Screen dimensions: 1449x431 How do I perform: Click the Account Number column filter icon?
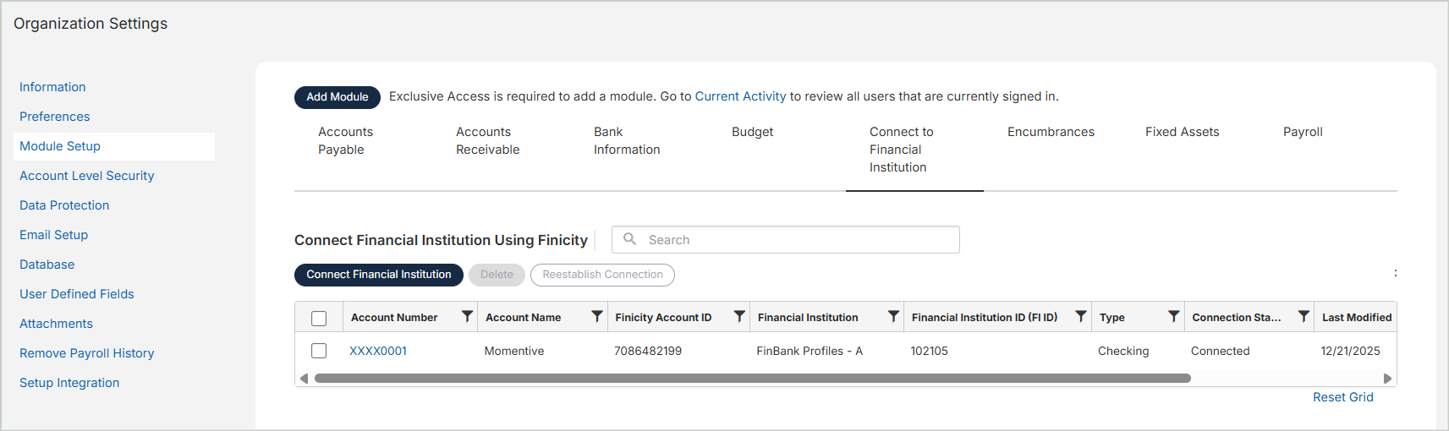coord(467,316)
